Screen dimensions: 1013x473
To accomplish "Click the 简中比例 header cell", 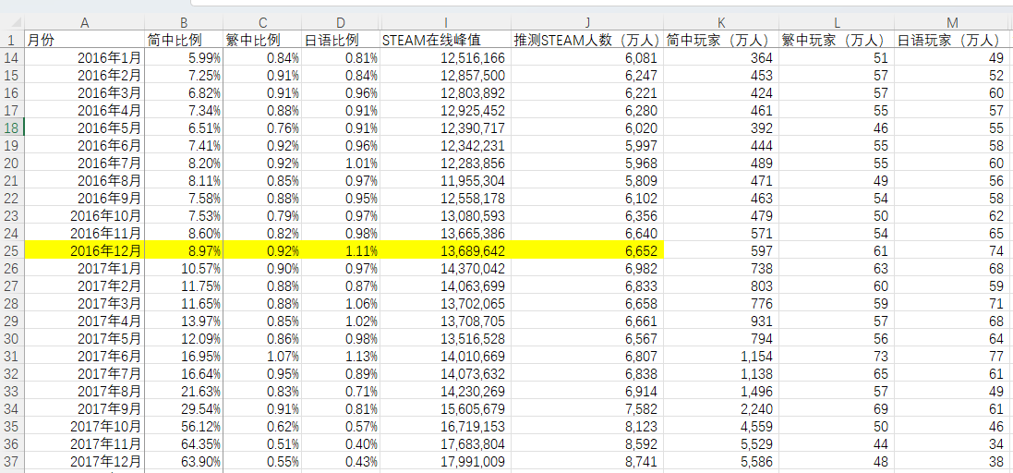I will [x=184, y=40].
